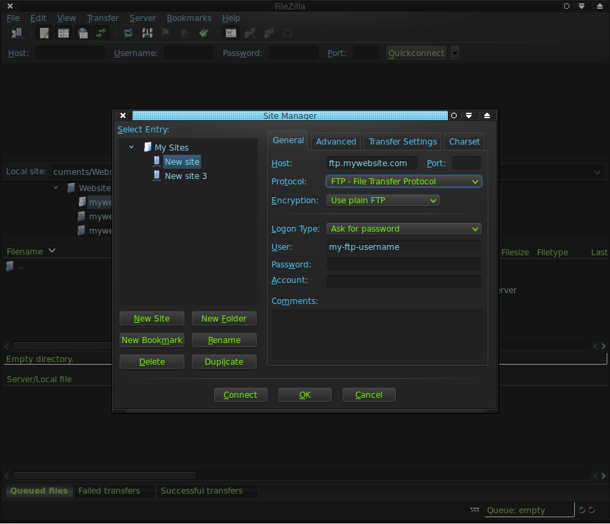The height and width of the screenshot is (524, 610).
Task: Open the Protocol dropdown
Action: [x=404, y=182]
